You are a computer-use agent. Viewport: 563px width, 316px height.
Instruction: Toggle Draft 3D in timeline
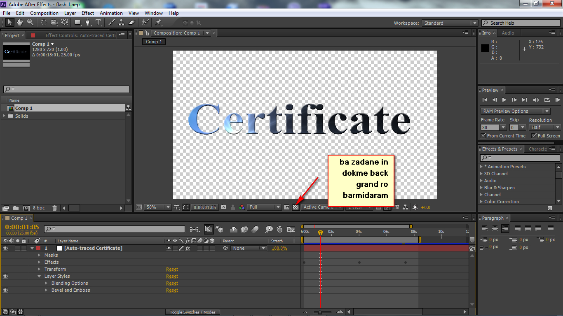pyautogui.click(x=220, y=229)
